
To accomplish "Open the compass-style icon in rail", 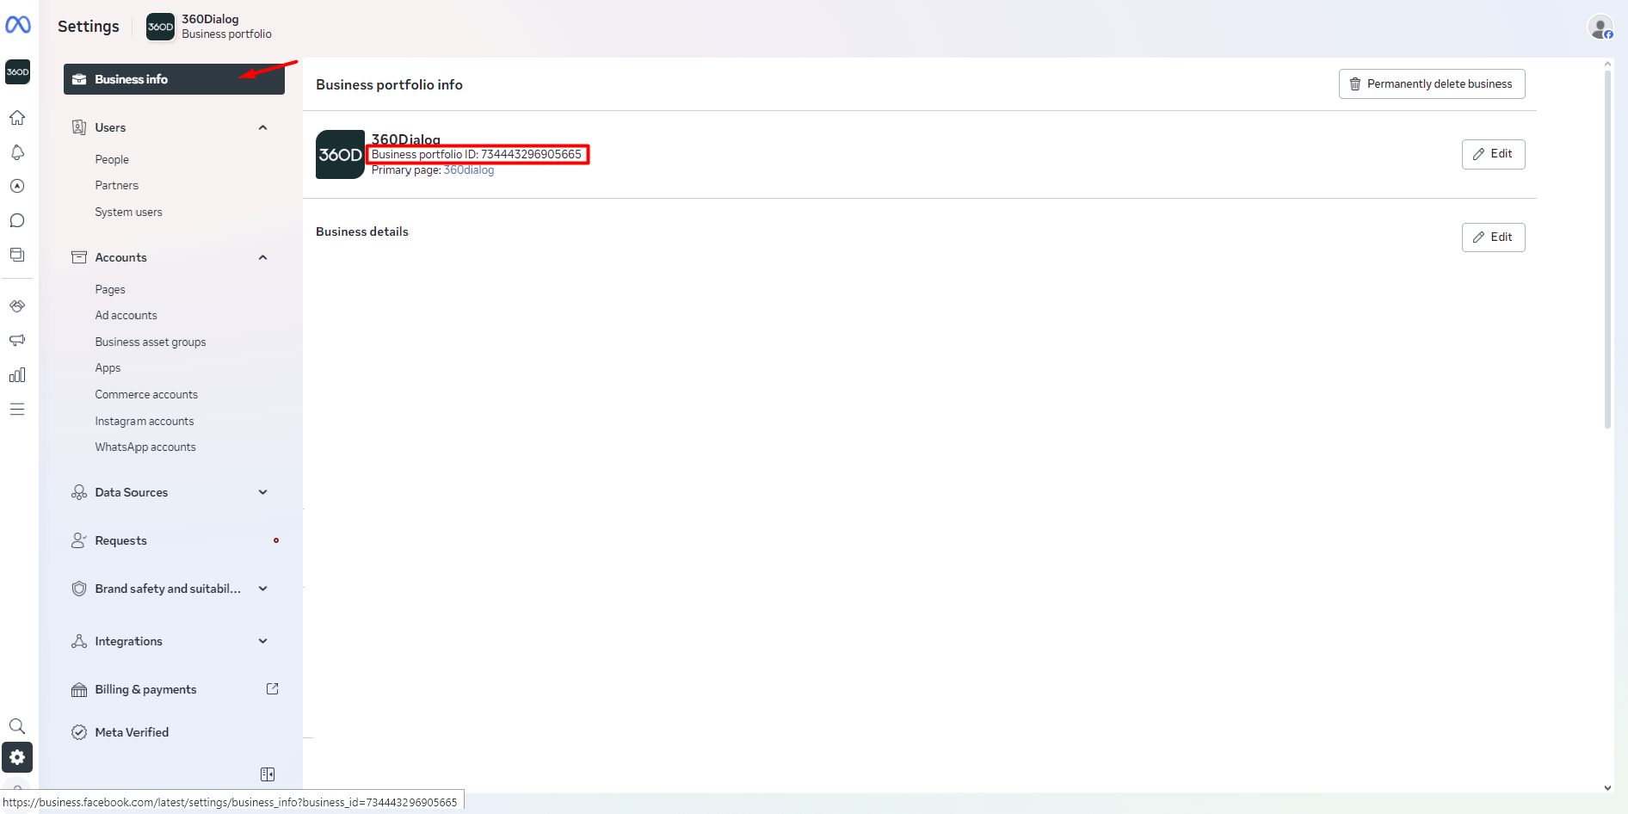I will 17,186.
